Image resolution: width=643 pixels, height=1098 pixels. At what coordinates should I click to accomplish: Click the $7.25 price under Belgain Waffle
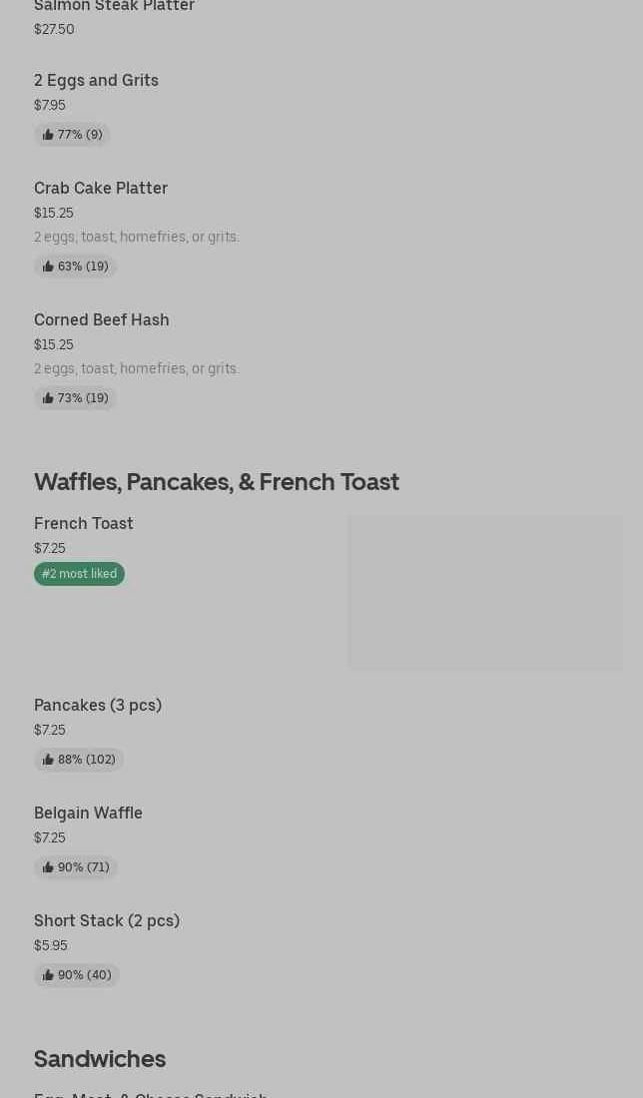pyautogui.click(x=50, y=837)
